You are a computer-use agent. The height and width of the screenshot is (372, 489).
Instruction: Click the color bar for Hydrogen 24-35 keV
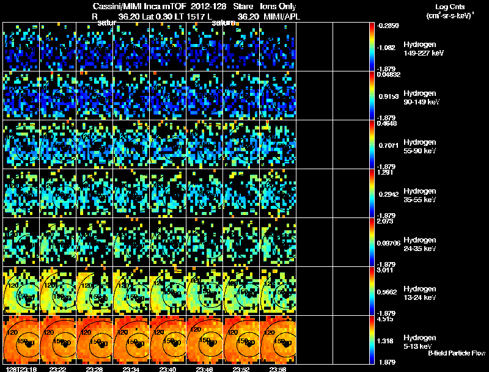372,243
